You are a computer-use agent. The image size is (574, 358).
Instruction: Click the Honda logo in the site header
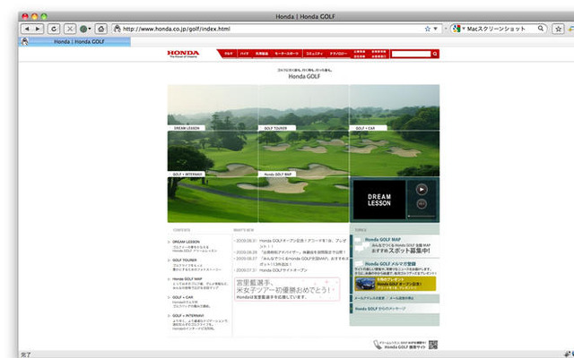[183, 54]
